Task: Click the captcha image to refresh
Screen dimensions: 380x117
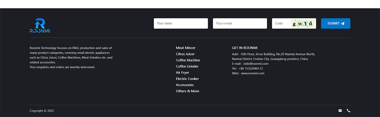Action: pyautogui.click(x=303, y=23)
